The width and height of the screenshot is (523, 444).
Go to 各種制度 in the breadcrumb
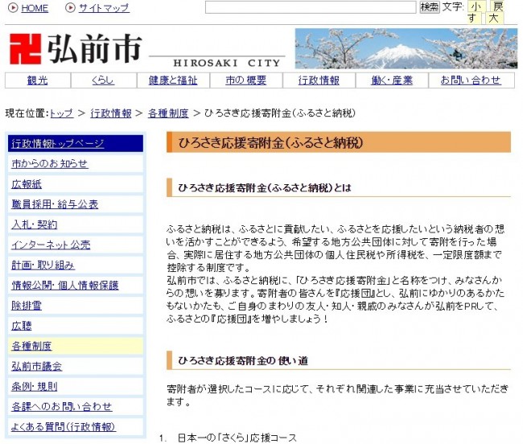coord(168,113)
